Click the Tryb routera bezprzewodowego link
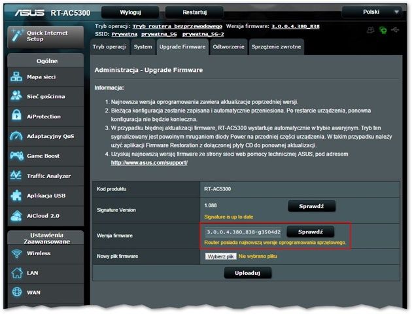The width and height of the screenshot is (412, 314). click(x=177, y=26)
